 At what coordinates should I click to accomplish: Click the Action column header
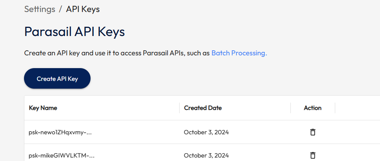coord(313,108)
